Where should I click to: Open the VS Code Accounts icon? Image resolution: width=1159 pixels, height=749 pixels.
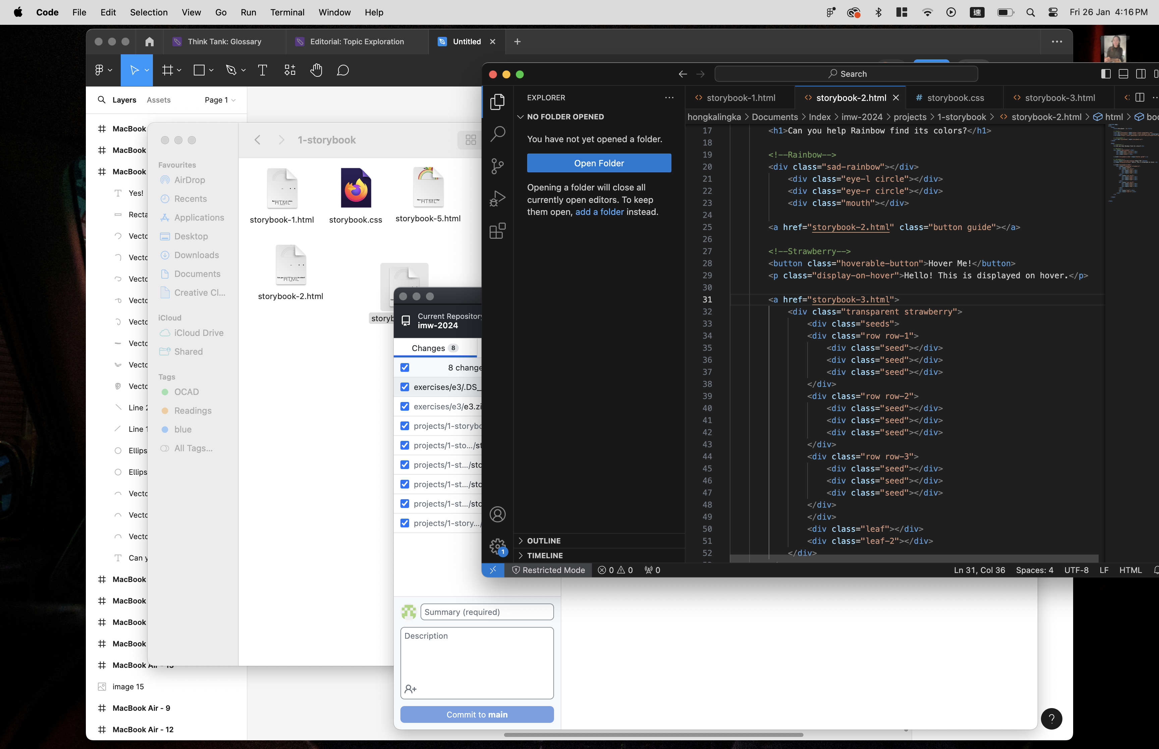click(497, 515)
